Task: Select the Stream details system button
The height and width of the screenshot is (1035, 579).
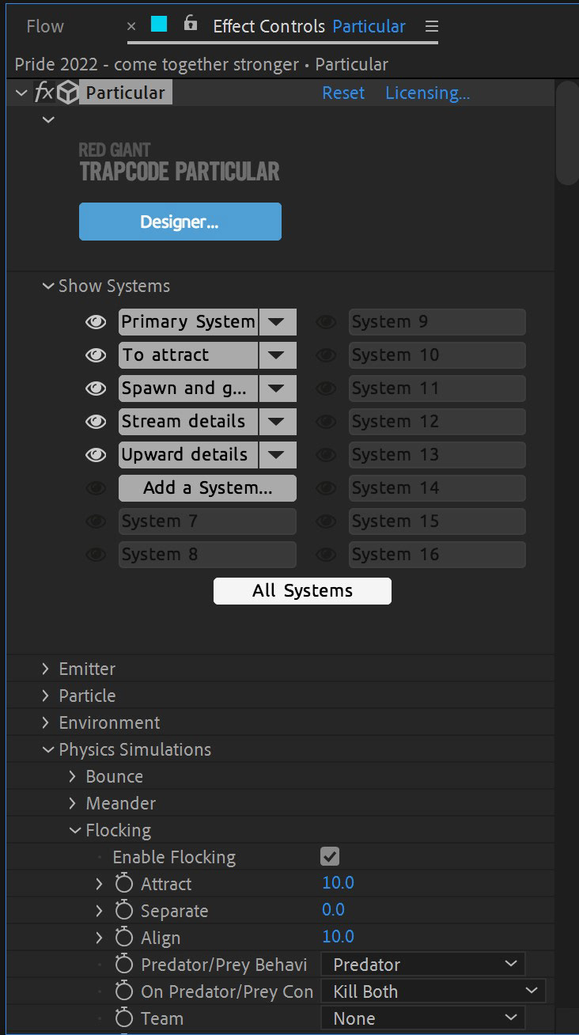Action: coord(188,422)
